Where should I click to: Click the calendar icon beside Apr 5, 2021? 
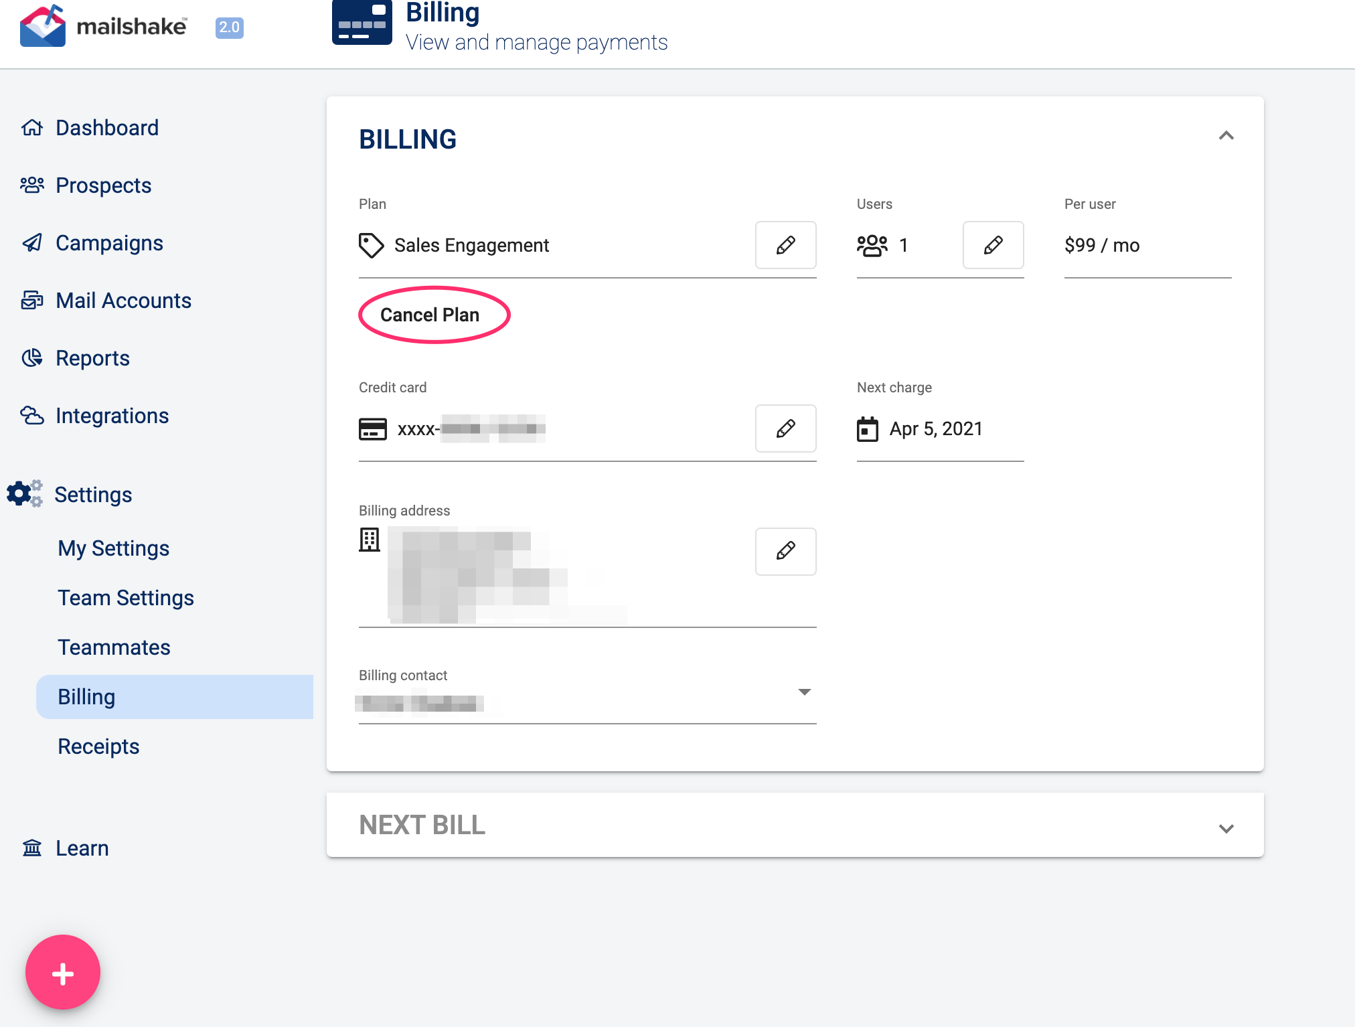tap(868, 428)
